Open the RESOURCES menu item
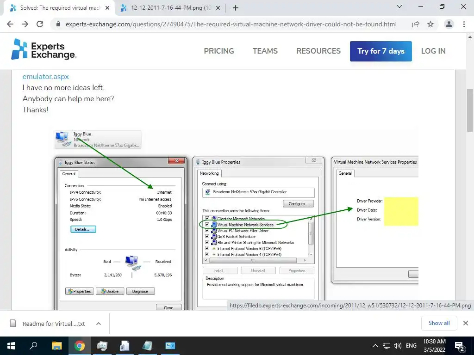The width and height of the screenshot is (474, 355). point(318,51)
